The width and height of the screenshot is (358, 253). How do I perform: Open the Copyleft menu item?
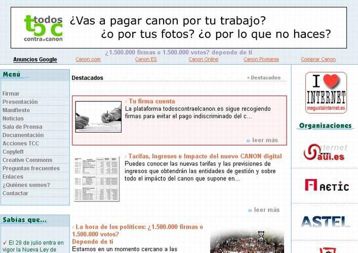tap(13, 152)
